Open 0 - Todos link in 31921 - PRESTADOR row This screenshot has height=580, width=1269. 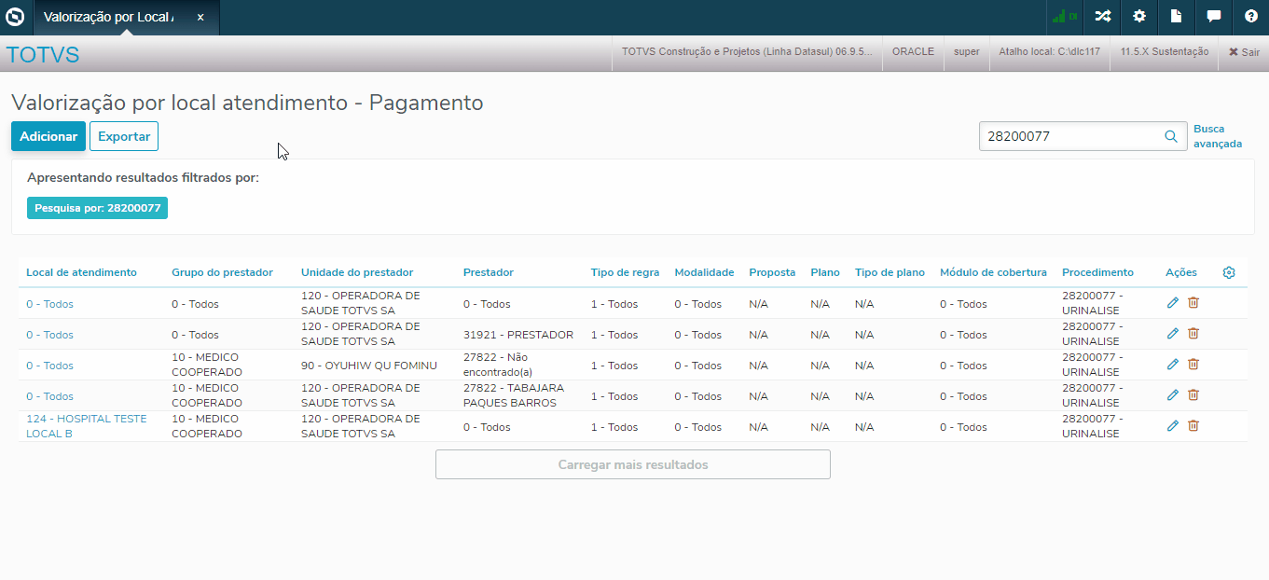pyautogui.click(x=49, y=335)
